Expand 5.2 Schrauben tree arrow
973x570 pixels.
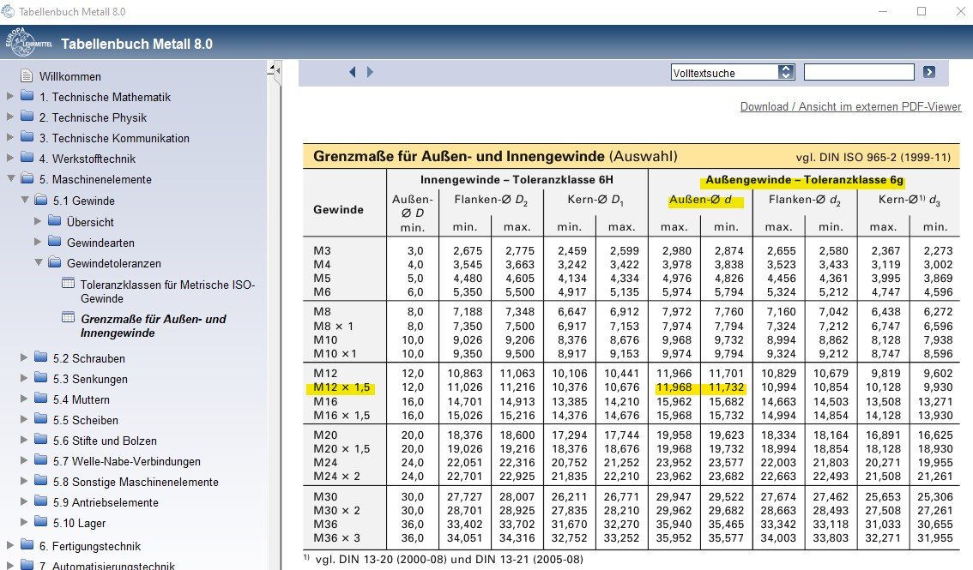point(23,357)
